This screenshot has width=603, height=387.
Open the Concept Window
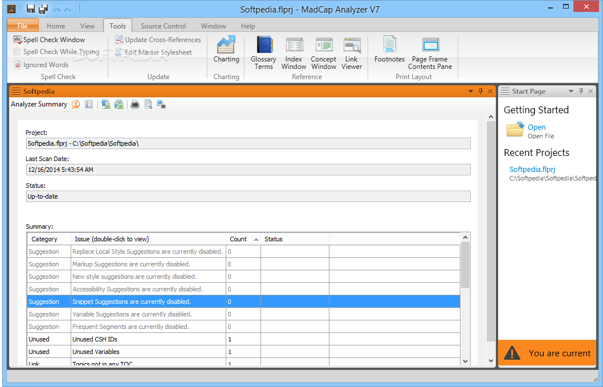323,53
